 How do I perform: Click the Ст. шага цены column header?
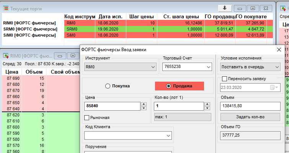(x=181, y=17)
